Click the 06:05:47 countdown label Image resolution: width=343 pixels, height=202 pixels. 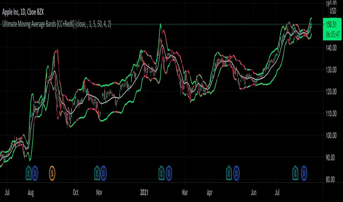(x=333, y=35)
